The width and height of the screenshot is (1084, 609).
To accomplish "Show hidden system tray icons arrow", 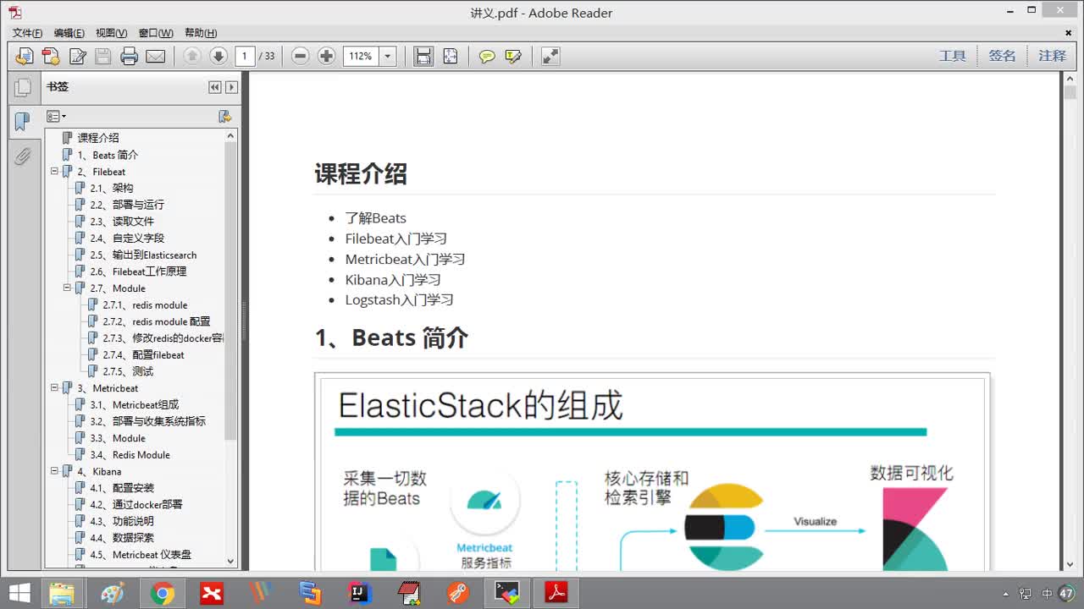I will coord(1005,594).
